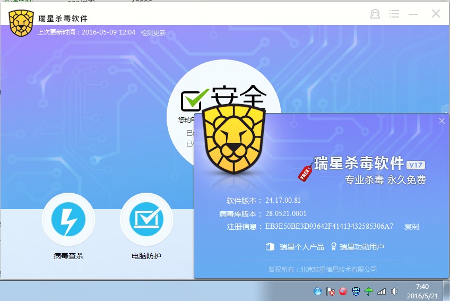Close the Rising antivirus main window
The height and width of the screenshot is (301, 450).
(x=436, y=13)
